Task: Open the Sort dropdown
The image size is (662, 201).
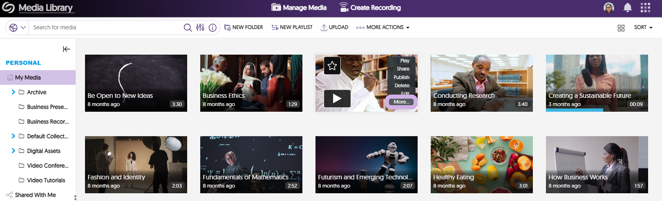Action: click(x=643, y=27)
